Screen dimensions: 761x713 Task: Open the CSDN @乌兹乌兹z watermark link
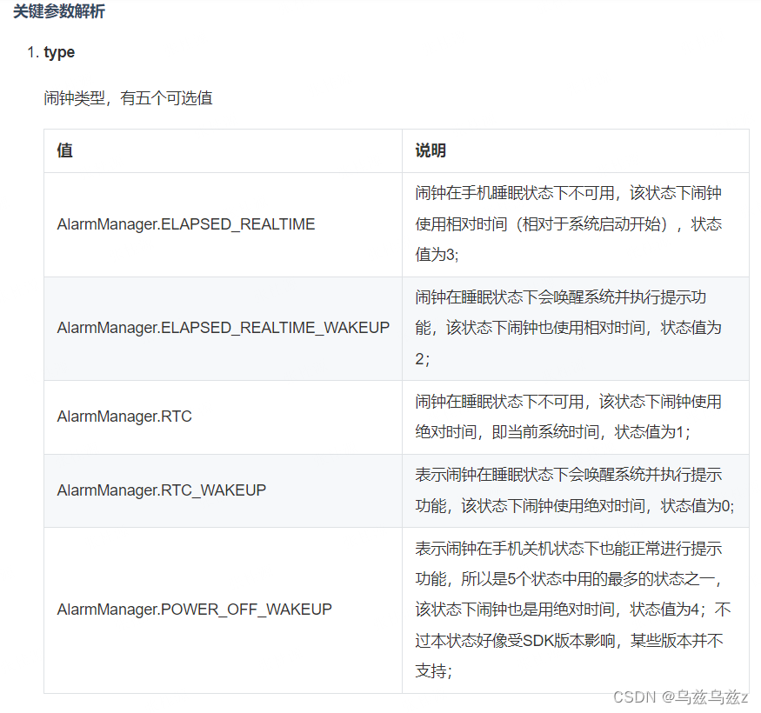(x=681, y=696)
